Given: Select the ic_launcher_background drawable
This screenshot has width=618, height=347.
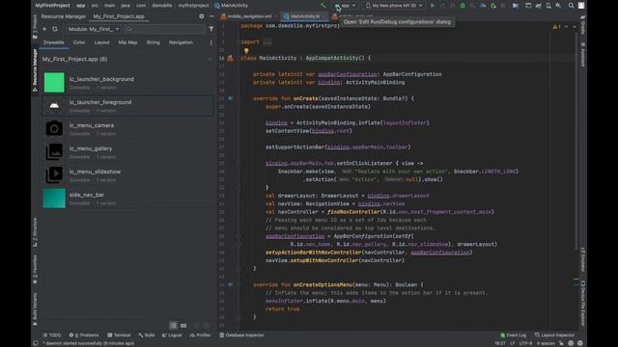Looking at the screenshot, I should [126, 83].
